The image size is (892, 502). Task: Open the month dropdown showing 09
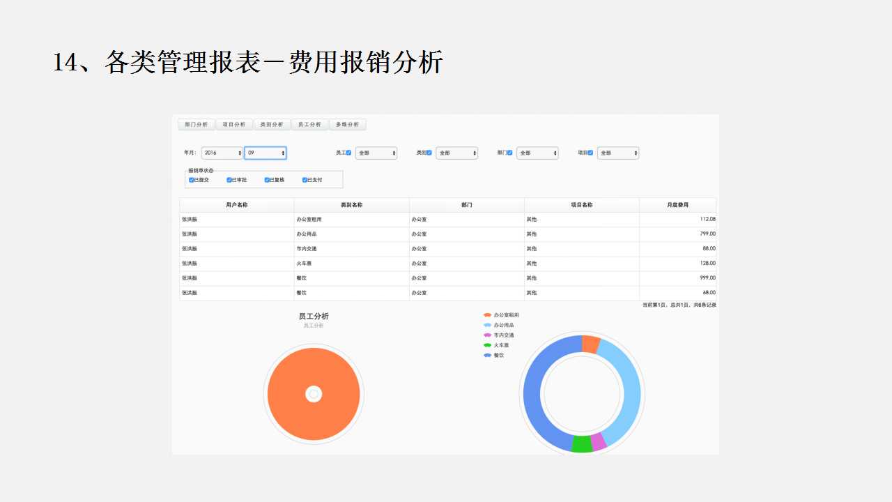(266, 153)
